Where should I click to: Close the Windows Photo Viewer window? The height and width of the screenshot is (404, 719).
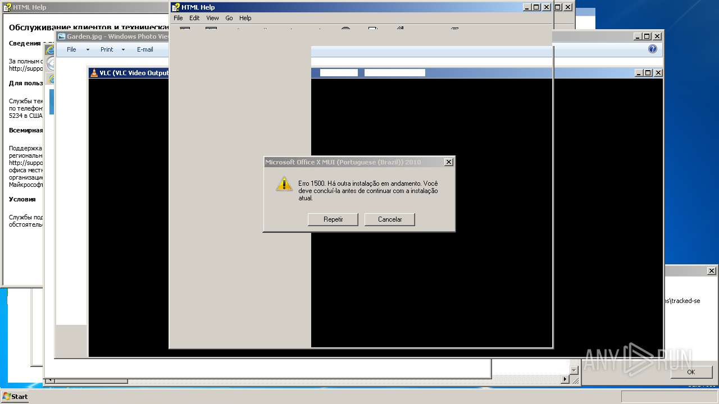[657, 36]
